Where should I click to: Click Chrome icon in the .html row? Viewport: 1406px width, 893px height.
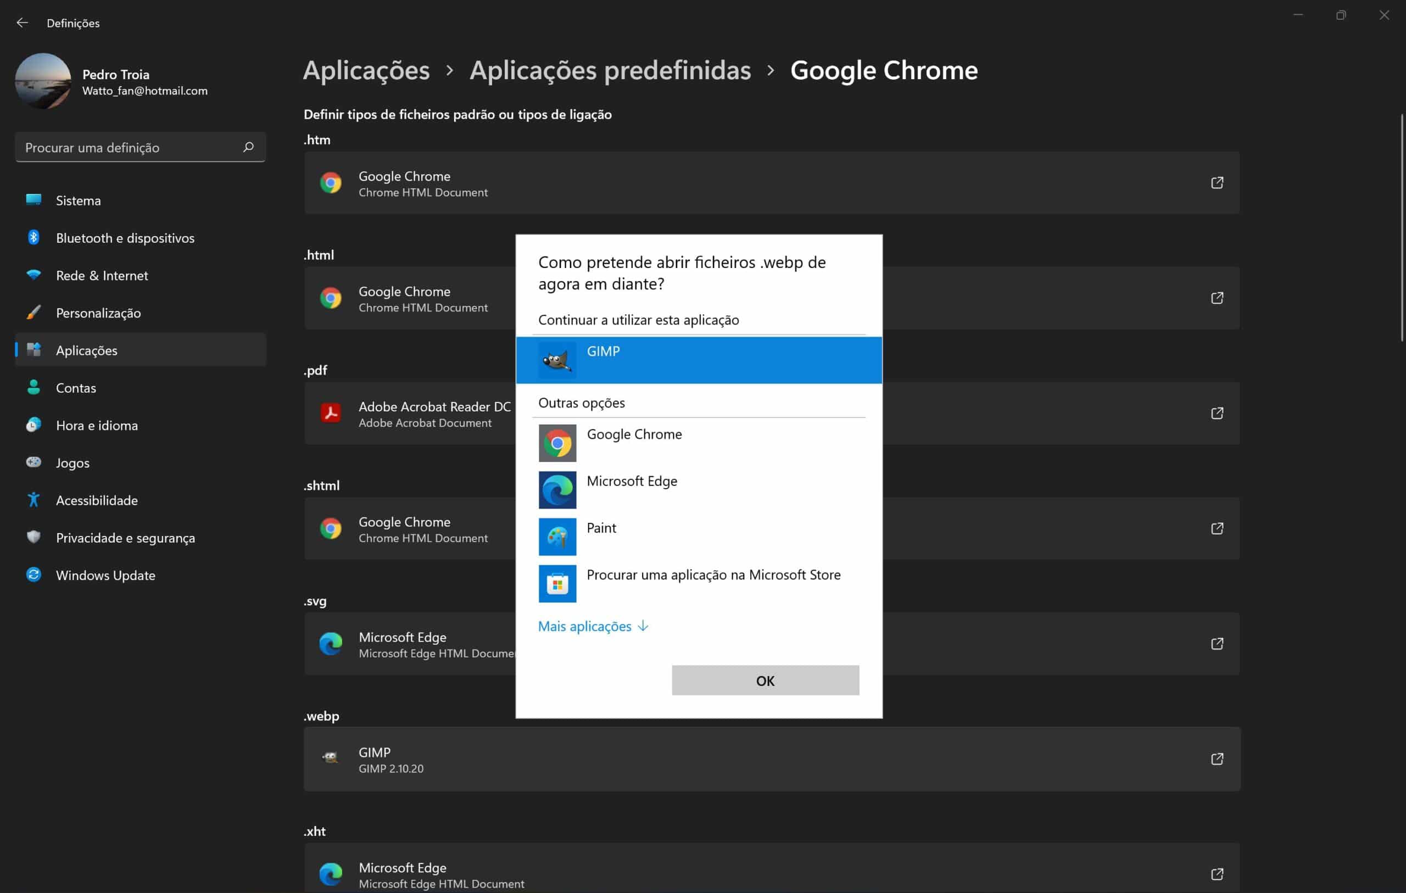(x=331, y=298)
